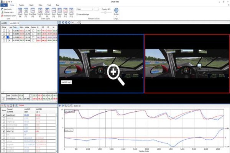Select the Graph (F9) screen layout
The image size is (230, 153).
click(x=54, y=13)
